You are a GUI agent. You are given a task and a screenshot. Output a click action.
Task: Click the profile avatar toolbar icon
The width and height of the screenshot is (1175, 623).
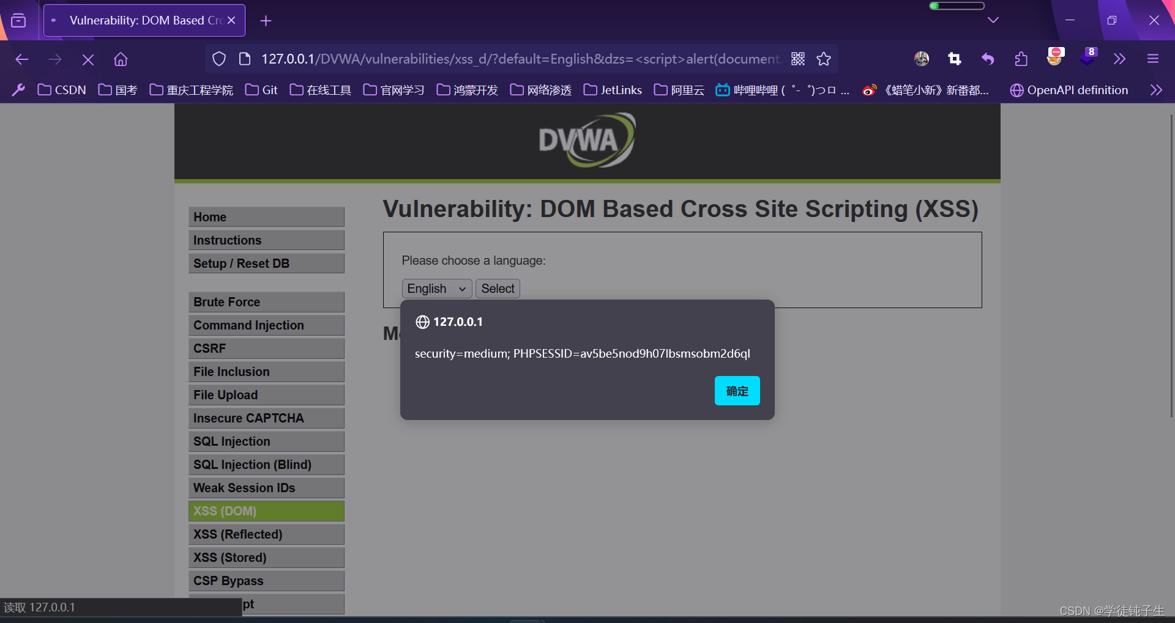click(x=922, y=59)
